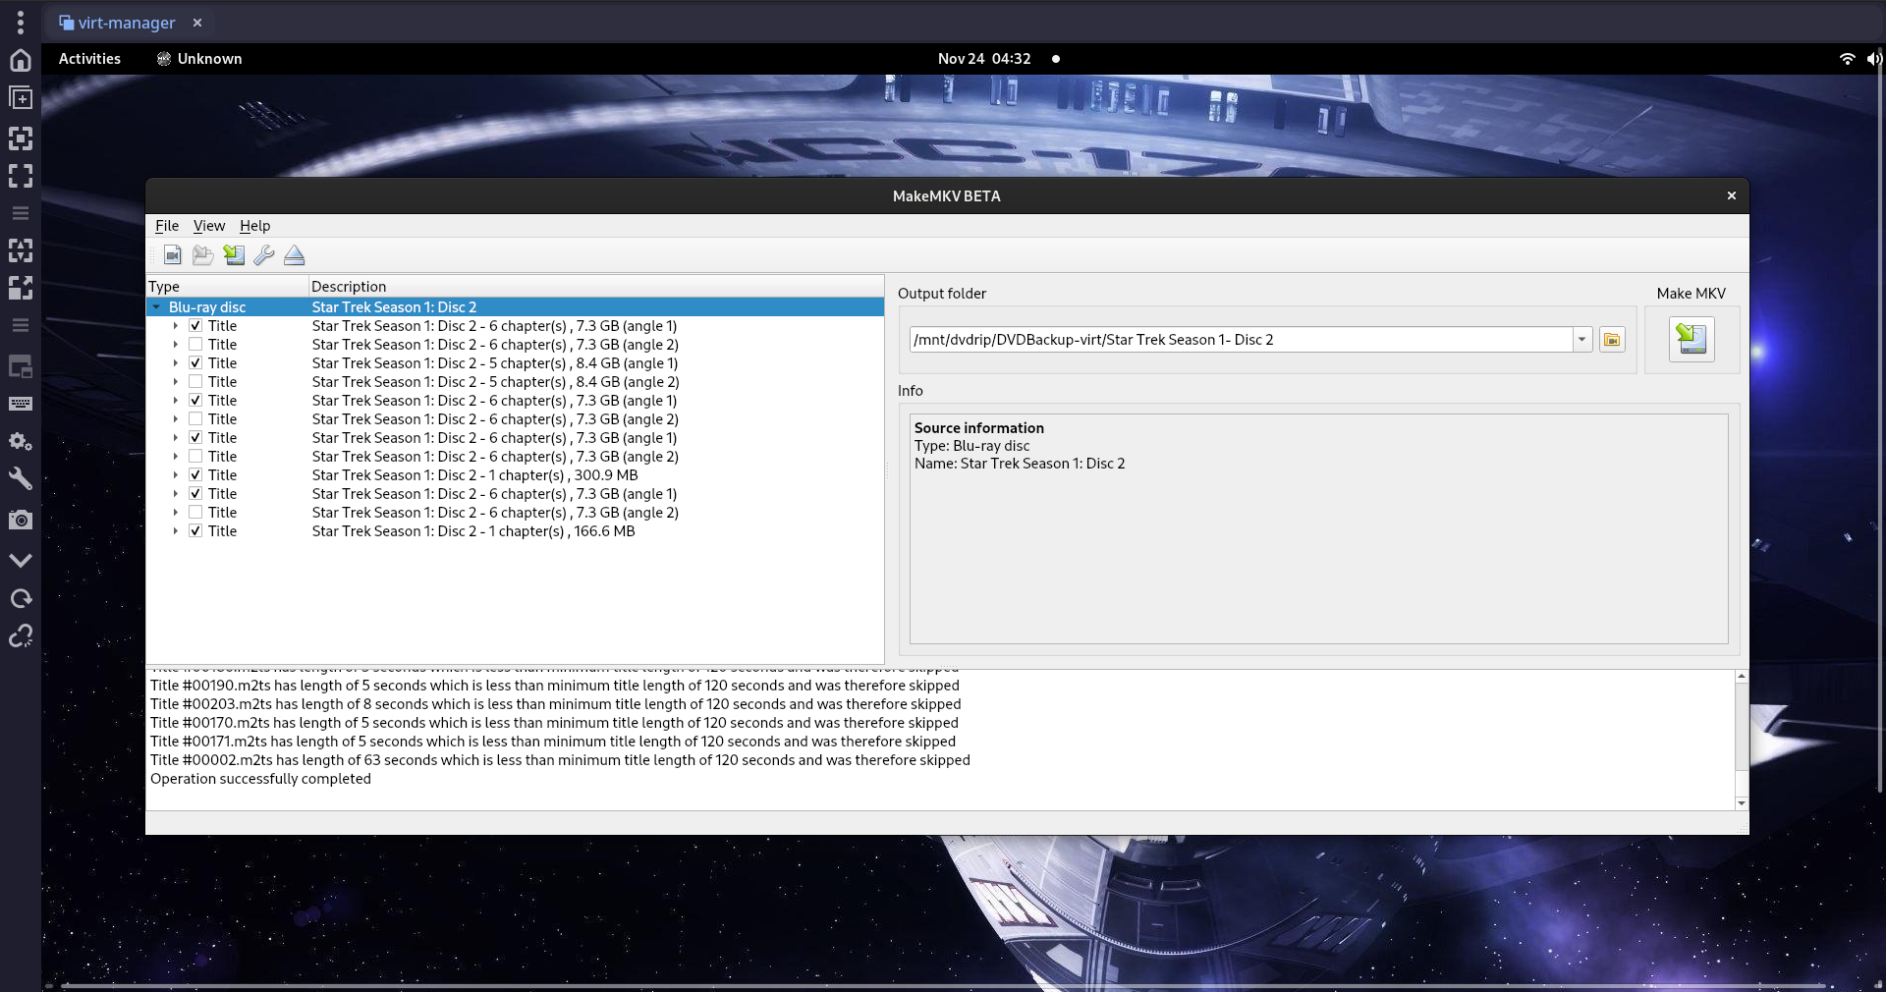
Task: Open the Help menu
Action: click(254, 226)
